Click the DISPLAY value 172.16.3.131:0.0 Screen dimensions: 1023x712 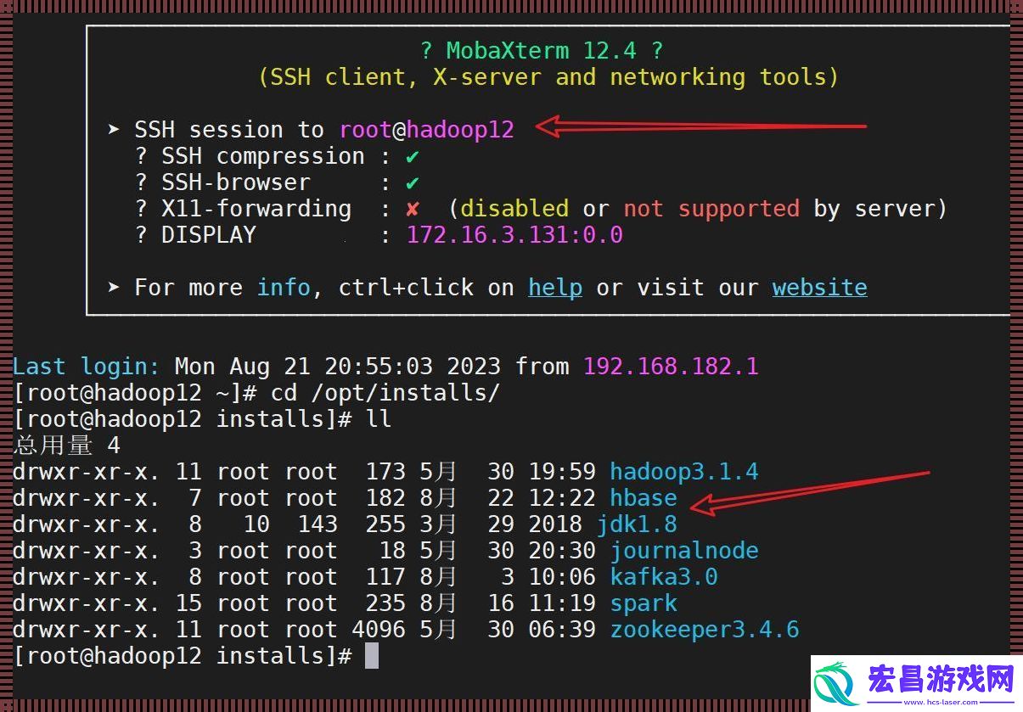pos(515,235)
